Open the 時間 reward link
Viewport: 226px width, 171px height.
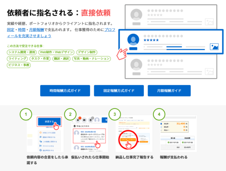click(x=21, y=30)
